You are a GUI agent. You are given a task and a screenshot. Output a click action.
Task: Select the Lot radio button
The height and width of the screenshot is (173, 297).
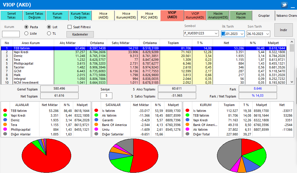49,27
